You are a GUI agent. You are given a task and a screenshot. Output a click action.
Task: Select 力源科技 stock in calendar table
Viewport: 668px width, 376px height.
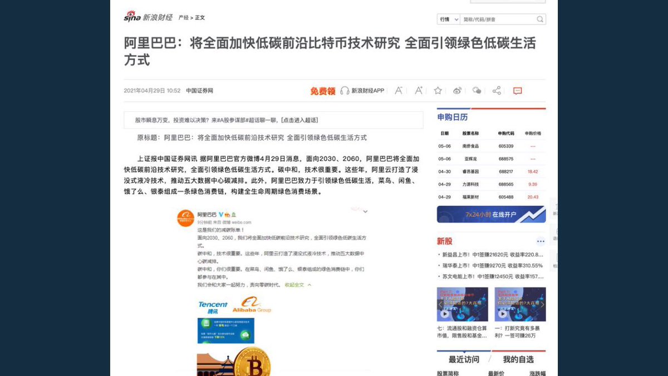(x=470, y=184)
